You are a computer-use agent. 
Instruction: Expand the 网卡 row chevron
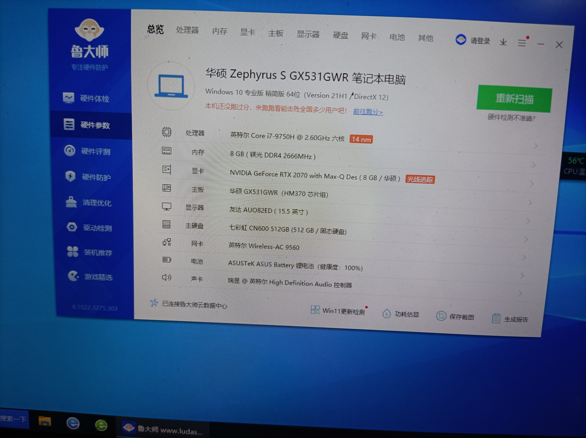tap(524, 258)
